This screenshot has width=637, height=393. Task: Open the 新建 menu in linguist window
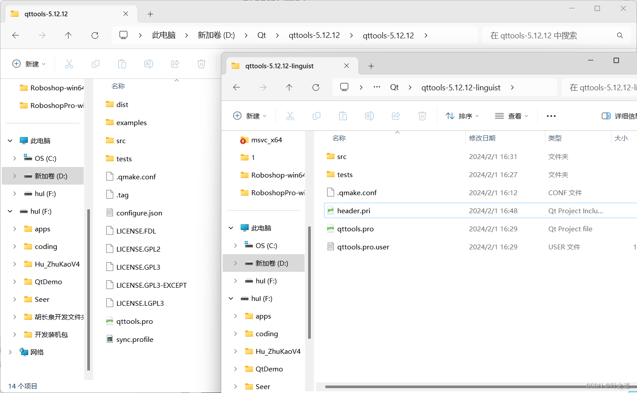pyautogui.click(x=250, y=116)
